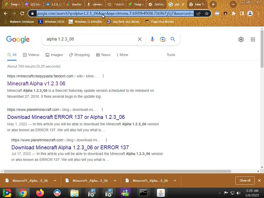The width and height of the screenshot is (264, 198).
Task: Open Download Minecraft Alpha 1.2.3_06 or ERROR 137
Action: click(70, 147)
